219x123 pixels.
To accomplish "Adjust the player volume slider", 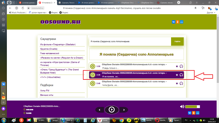I will (x=192, y=107).
